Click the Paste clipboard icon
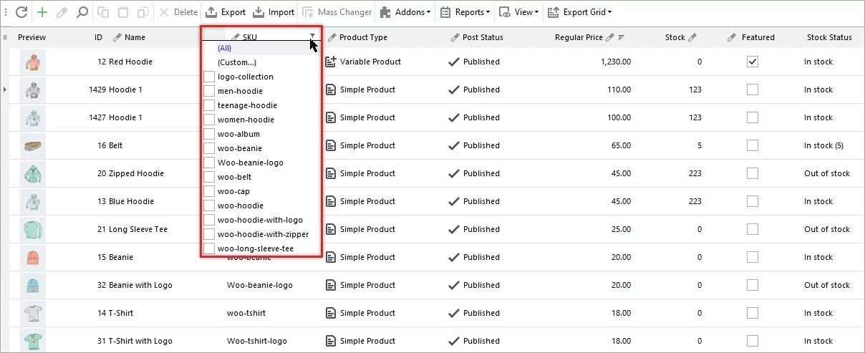Image resolution: width=865 pixels, height=353 pixels. click(123, 12)
